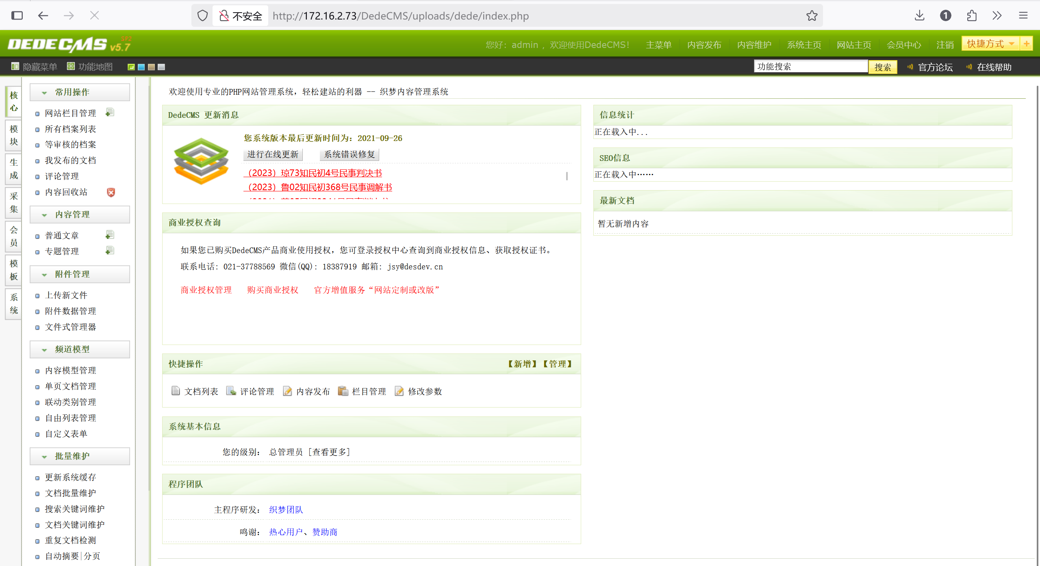Open the 琼73知民初4号民事判决书 news link
Image resolution: width=1040 pixels, height=566 pixels.
313,173
